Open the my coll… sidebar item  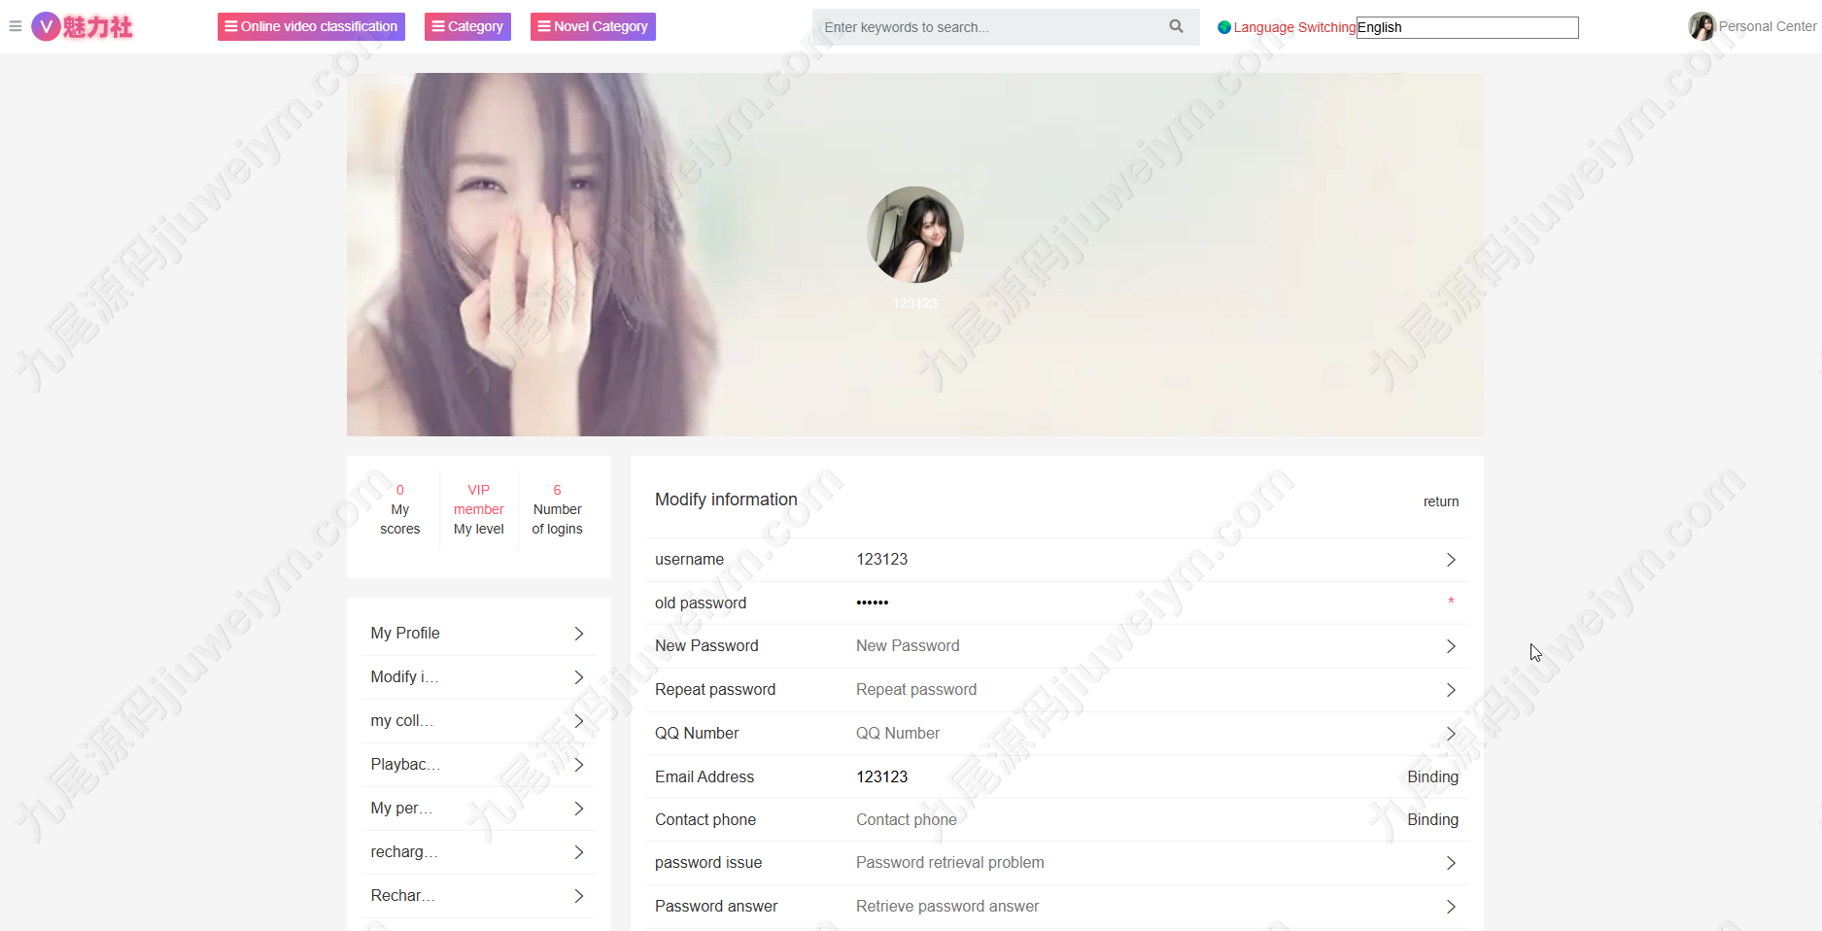(479, 721)
